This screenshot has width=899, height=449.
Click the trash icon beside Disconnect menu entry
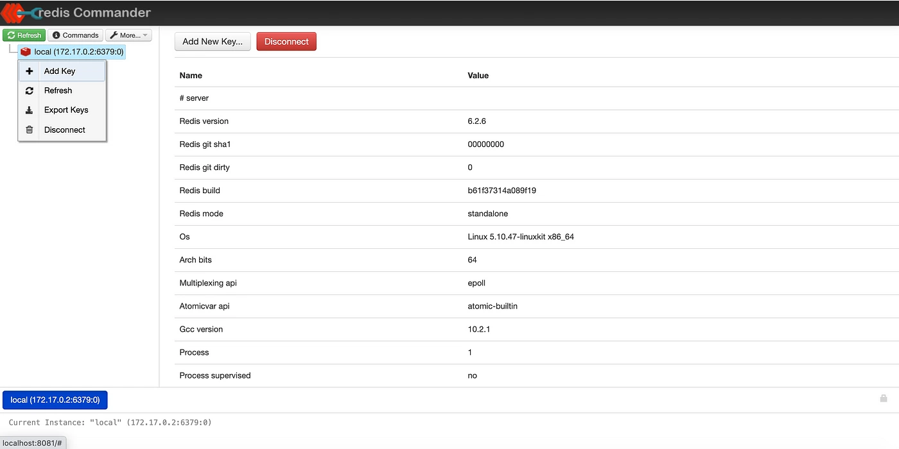pos(29,130)
